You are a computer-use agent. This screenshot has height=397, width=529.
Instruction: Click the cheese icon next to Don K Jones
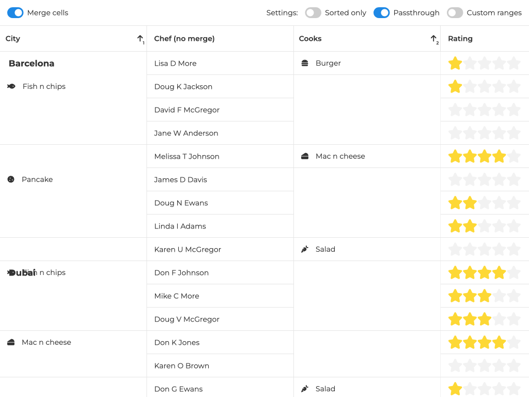(11, 342)
